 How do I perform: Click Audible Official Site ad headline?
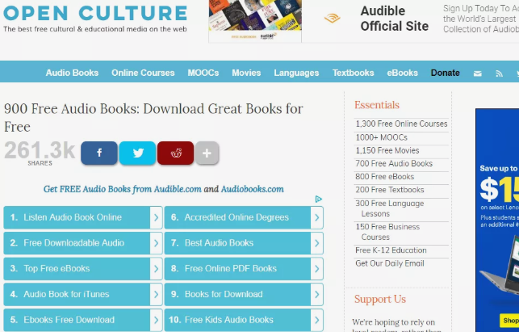[394, 19]
